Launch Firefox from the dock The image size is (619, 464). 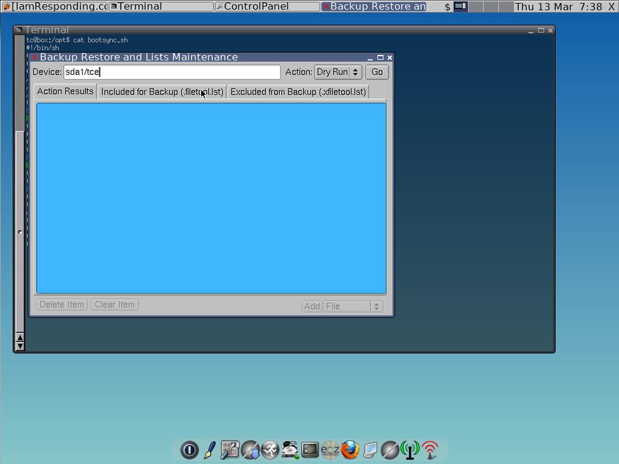tap(350, 450)
